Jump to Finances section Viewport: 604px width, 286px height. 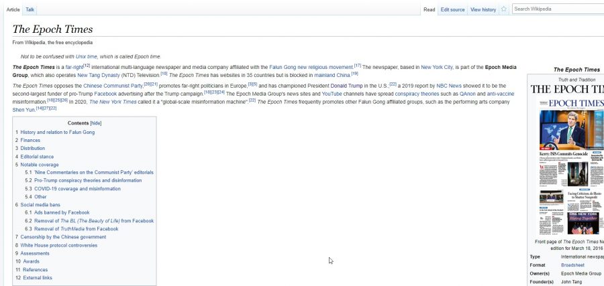[x=30, y=140]
